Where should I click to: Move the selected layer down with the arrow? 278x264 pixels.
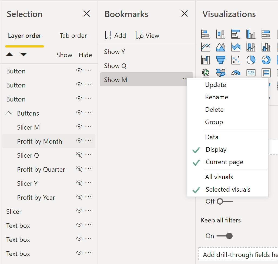tap(24, 54)
